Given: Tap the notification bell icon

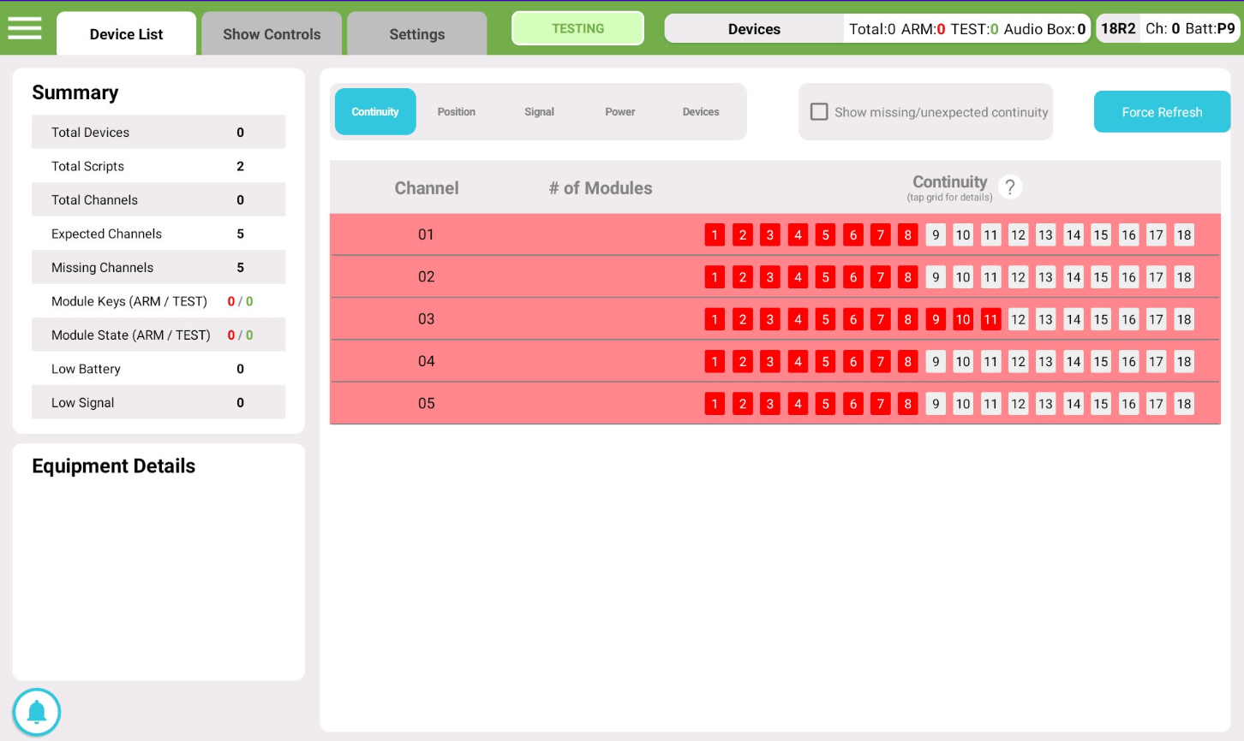Looking at the screenshot, I should tap(37, 712).
